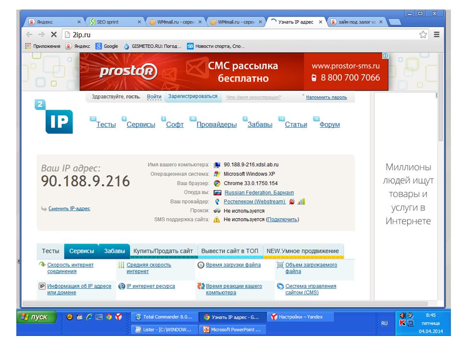Click the Show Desktop quick launch icon
461x346 pixels.
tap(99, 317)
